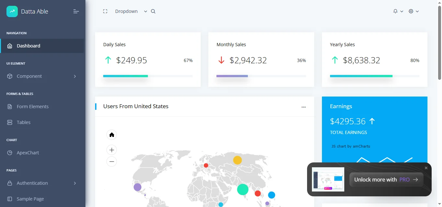Viewport: 442px width, 207px height.
Task: Click Dashboard home icon in sidebar
Action: 10,46
